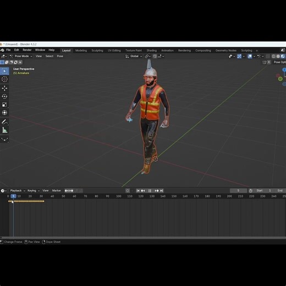
Task: Expand the Playback popover
Action: tap(18, 191)
